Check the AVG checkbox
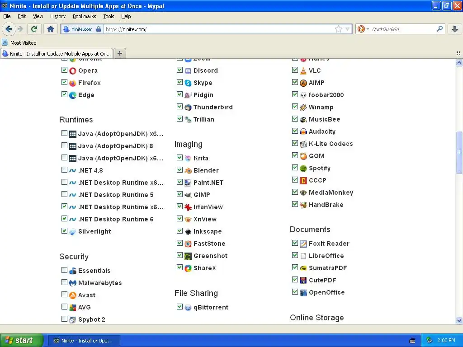The image size is (463, 347). tap(64, 307)
